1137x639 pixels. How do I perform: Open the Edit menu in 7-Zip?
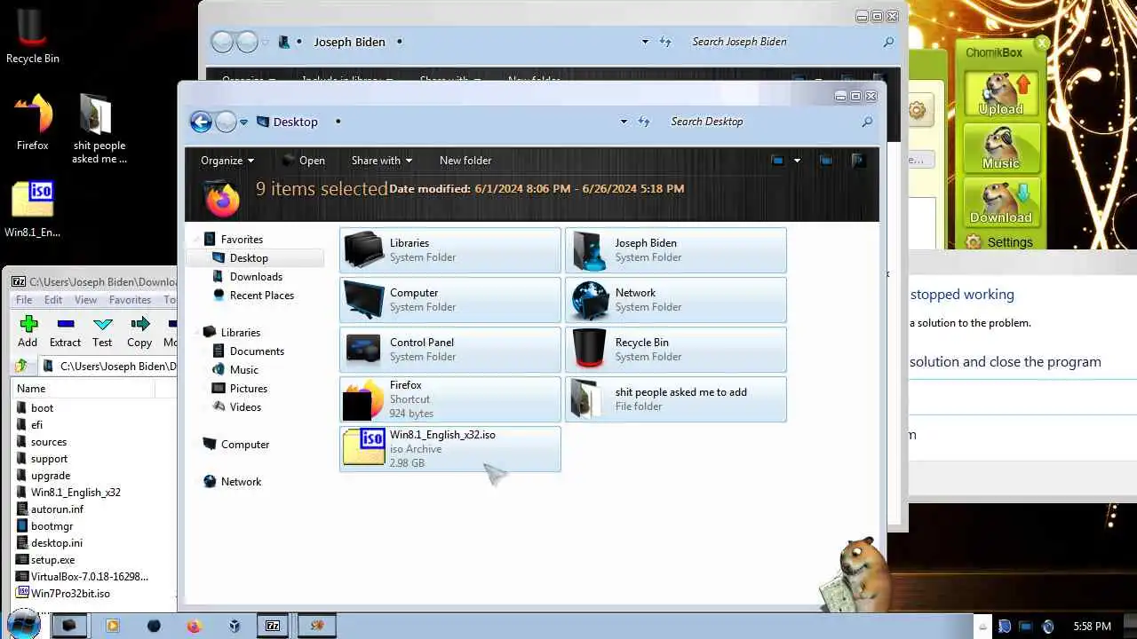(53, 300)
